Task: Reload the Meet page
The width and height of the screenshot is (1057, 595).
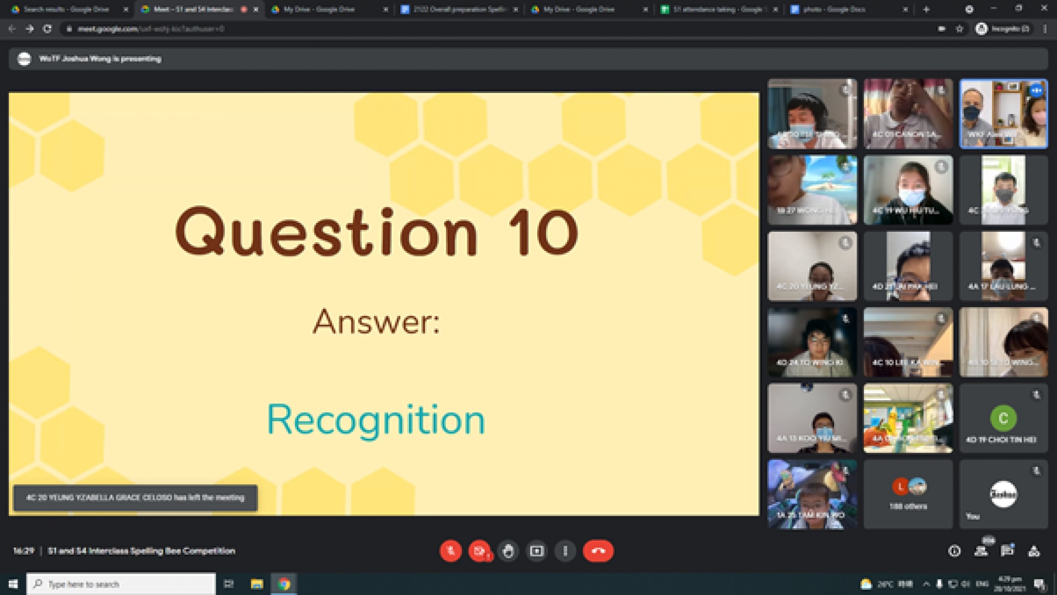Action: point(47,29)
